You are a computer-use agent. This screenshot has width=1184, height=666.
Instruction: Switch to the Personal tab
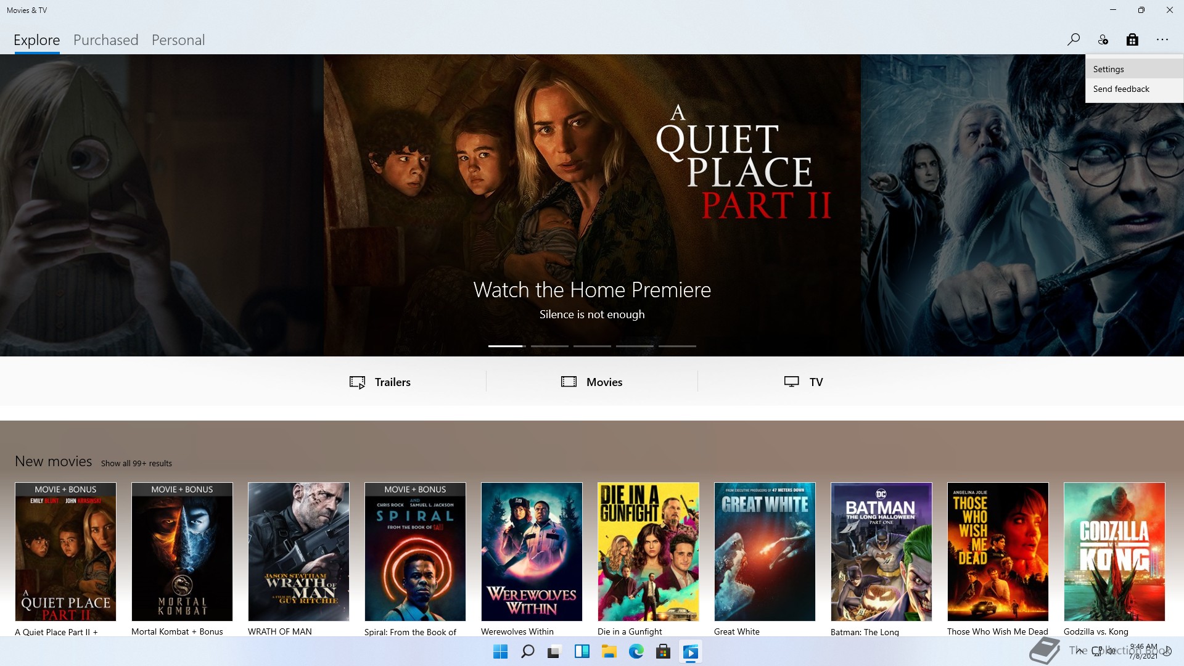178,40
